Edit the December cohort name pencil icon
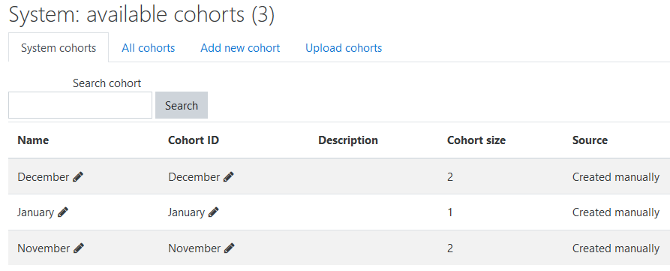 pyautogui.click(x=78, y=177)
